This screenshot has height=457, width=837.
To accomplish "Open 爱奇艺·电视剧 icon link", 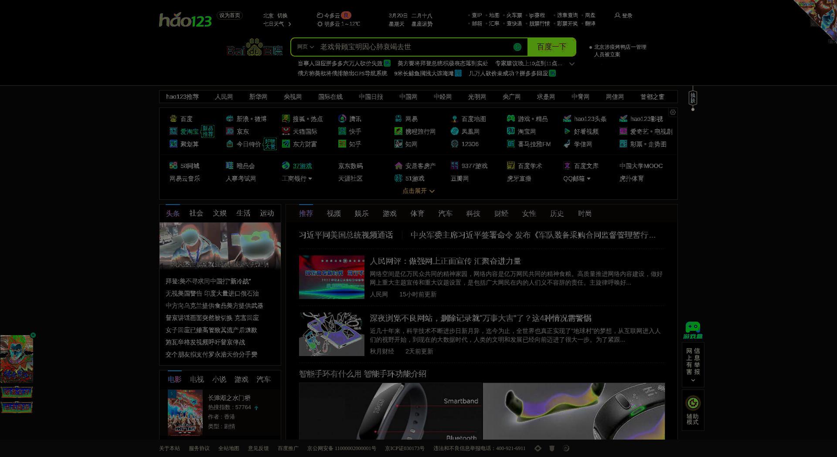I will [623, 131].
